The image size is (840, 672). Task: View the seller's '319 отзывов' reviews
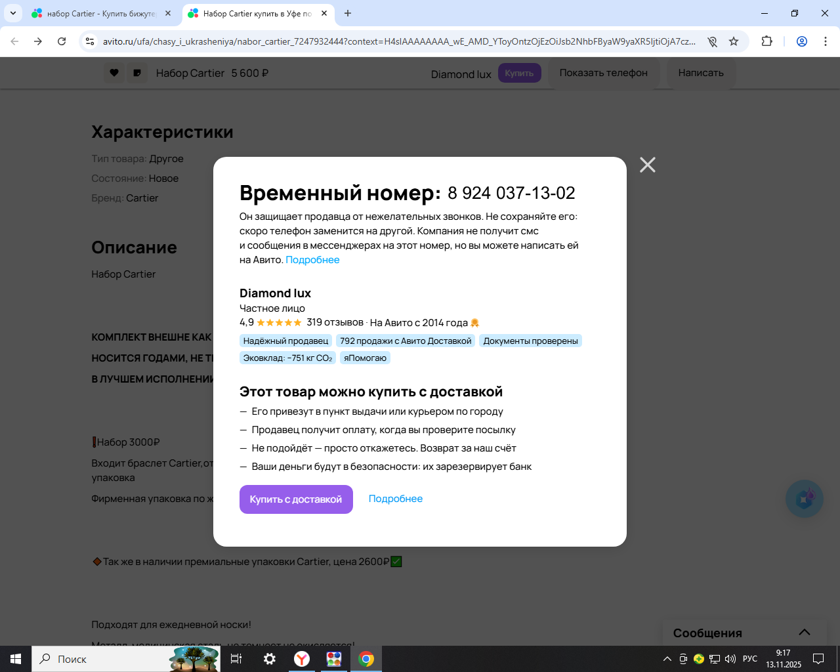335,322
